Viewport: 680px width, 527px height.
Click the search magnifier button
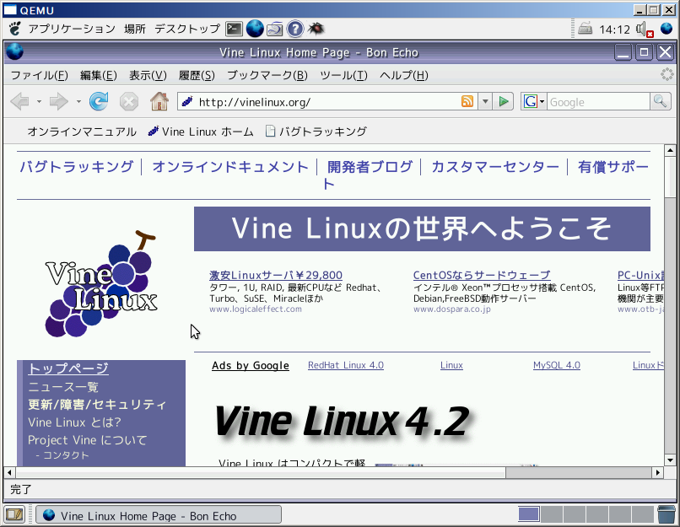coord(660,102)
